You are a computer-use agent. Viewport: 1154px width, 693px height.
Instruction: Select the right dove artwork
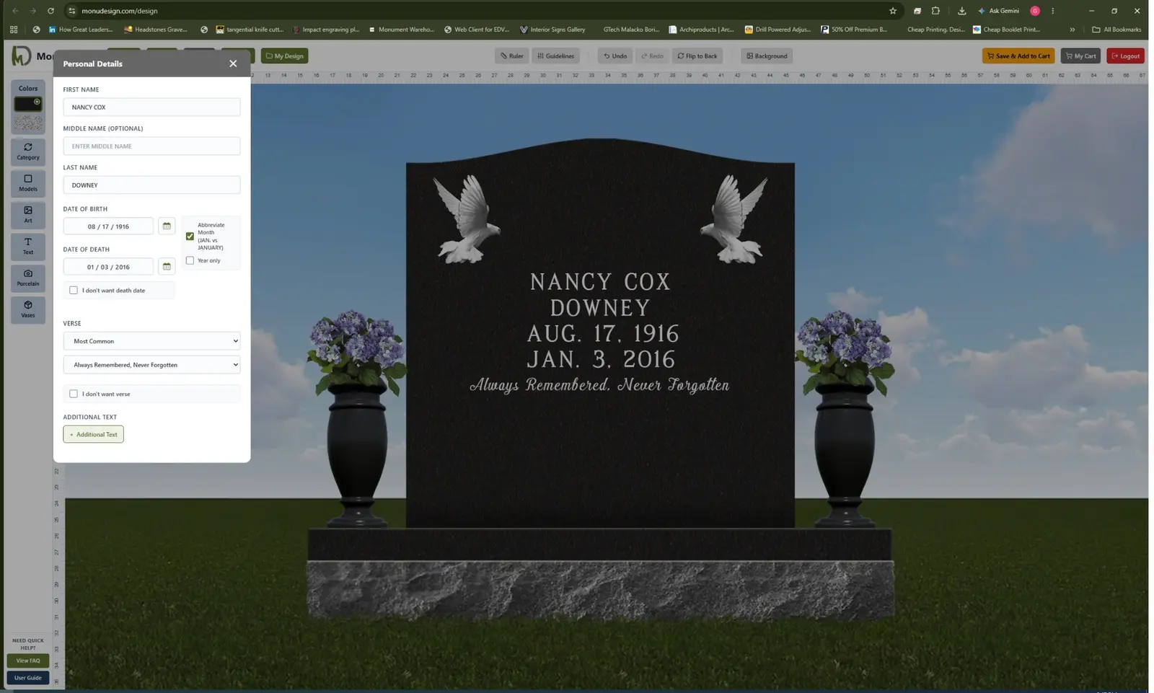coord(734,219)
